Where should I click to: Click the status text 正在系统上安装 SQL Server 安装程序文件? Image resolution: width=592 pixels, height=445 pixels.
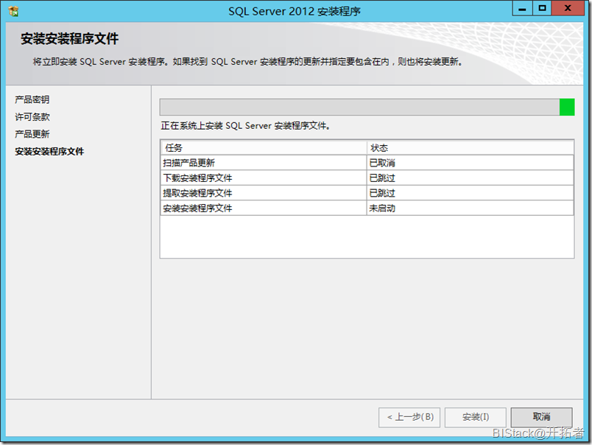pyautogui.click(x=245, y=126)
